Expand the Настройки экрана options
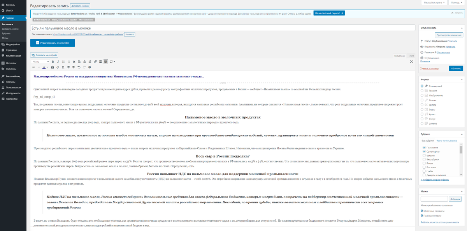The width and height of the screenshot is (467, 231). tap(434, 2)
